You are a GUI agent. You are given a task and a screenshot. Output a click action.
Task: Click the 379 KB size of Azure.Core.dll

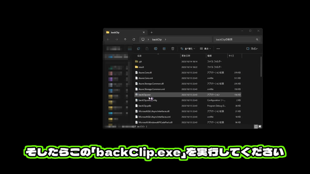[x=237, y=72]
